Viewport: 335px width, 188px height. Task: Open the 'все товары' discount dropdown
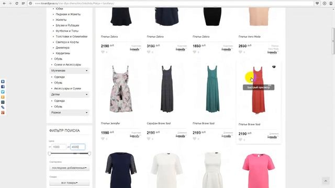pos(69,183)
